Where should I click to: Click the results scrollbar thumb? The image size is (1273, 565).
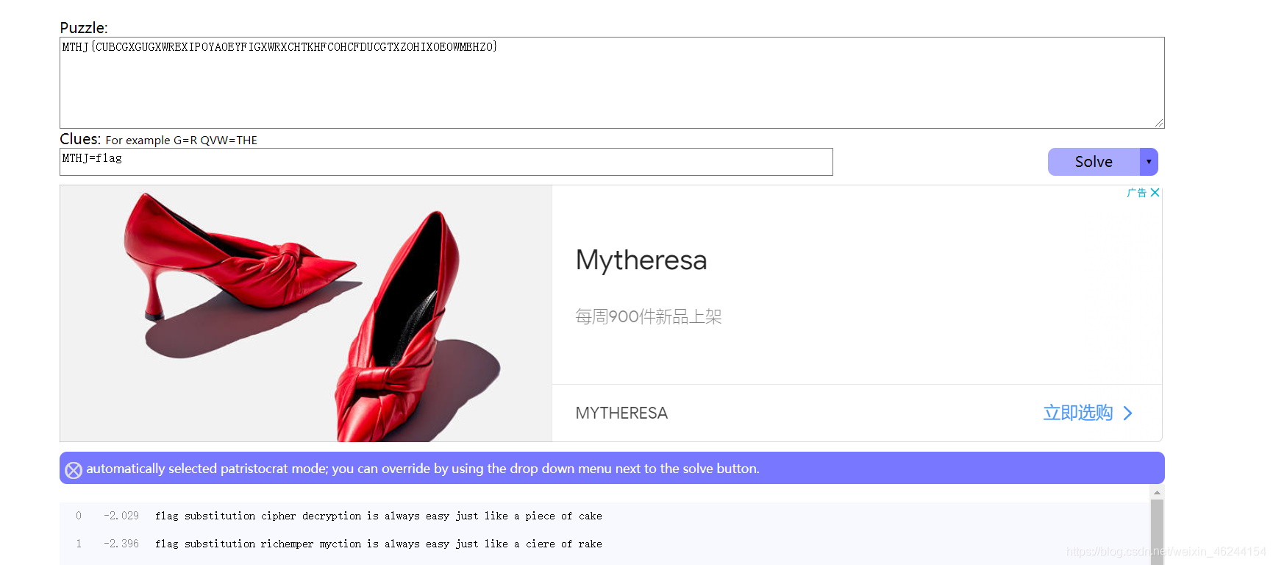[1157, 532]
